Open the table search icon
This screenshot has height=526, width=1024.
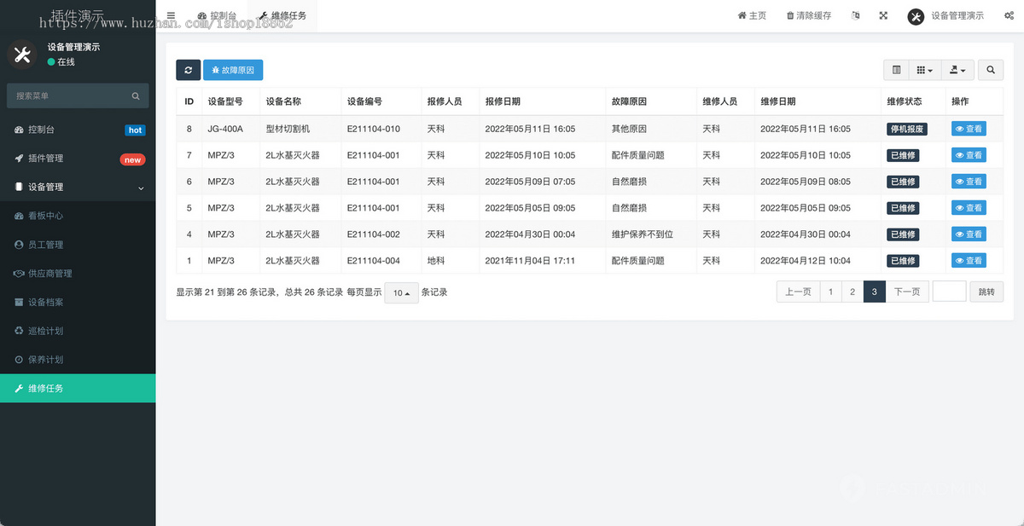point(990,70)
